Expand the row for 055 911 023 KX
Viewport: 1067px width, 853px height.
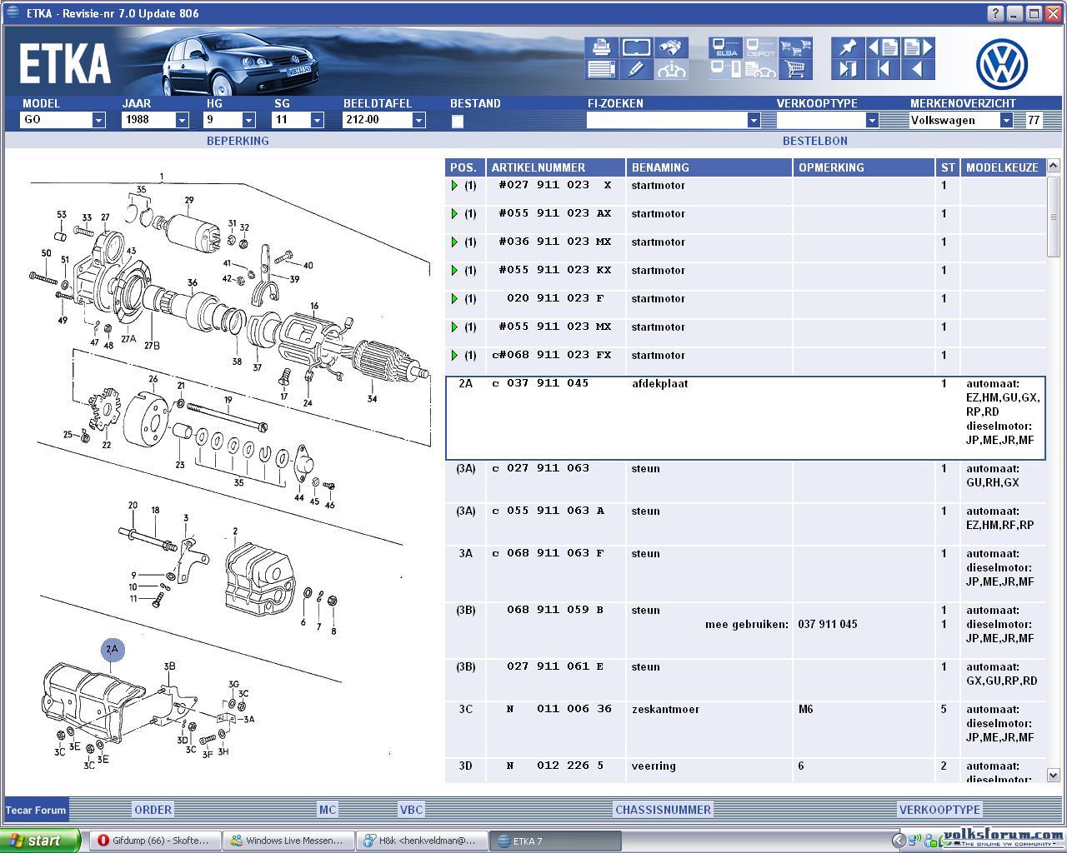click(454, 271)
